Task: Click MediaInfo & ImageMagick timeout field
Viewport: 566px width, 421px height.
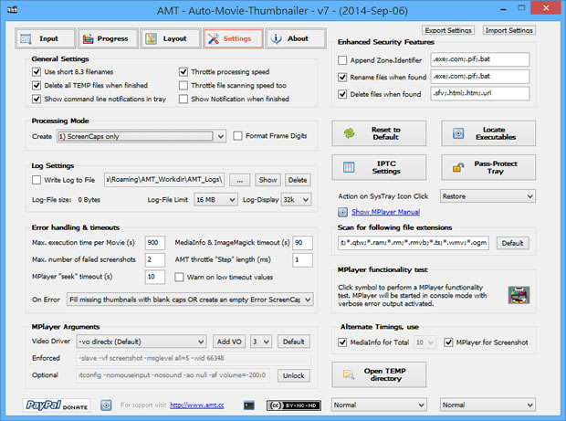Action: click(302, 243)
